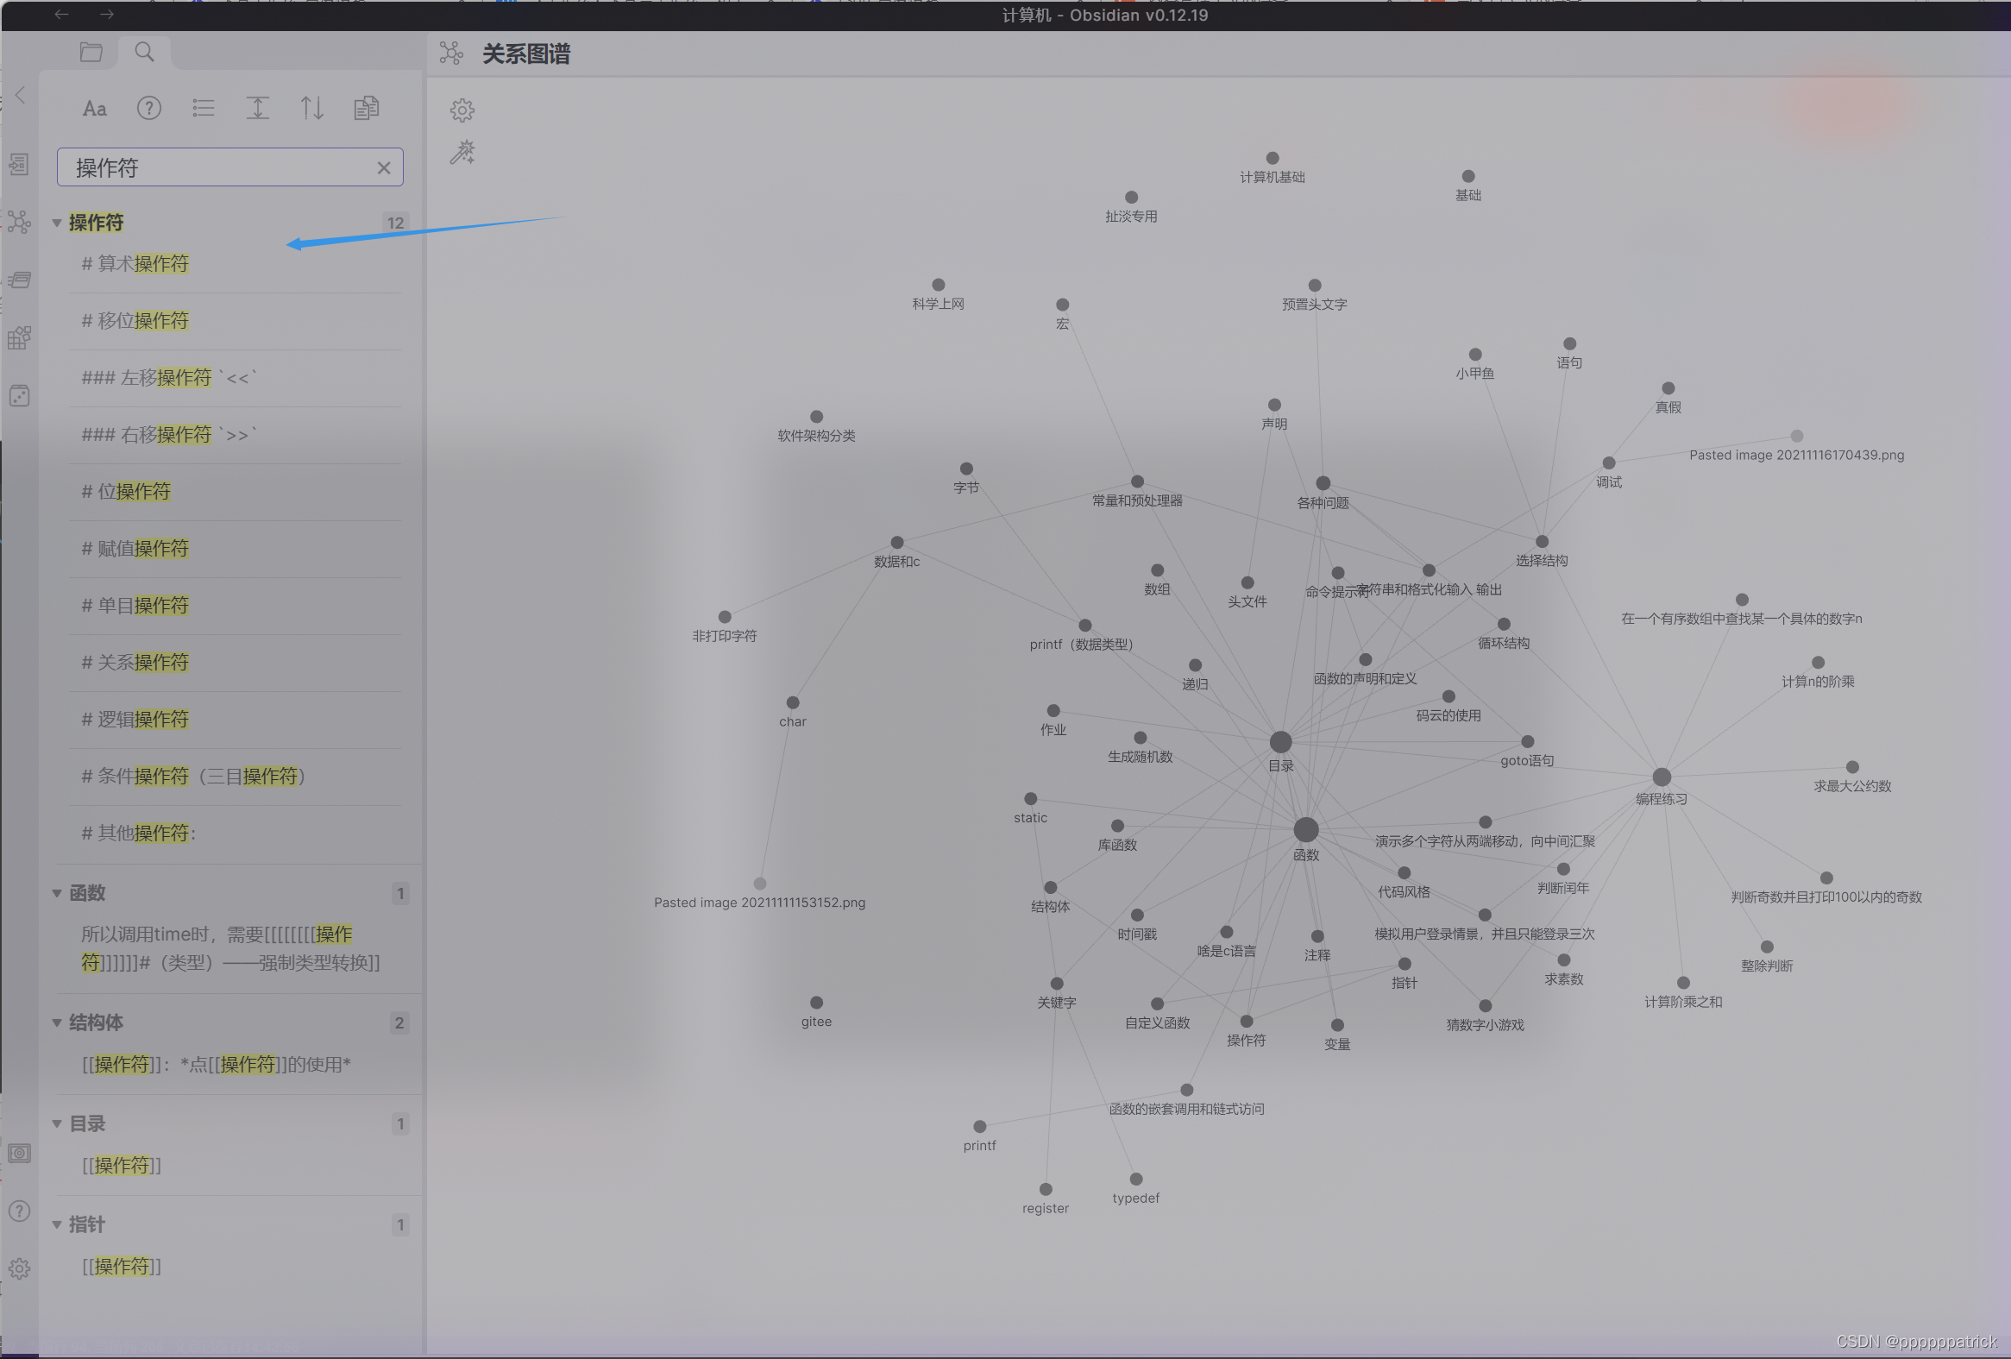This screenshot has width=2011, height=1359.
Task: Collapse the 操作符 results group
Action: pos(57,223)
